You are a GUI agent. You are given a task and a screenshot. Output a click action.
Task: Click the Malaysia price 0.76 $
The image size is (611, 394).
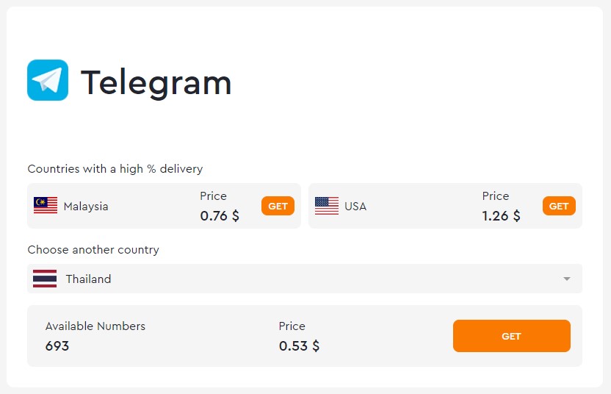pos(220,215)
